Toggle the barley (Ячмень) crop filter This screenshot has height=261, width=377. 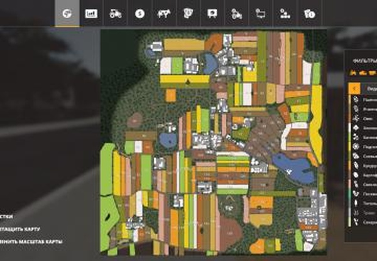(x=364, y=109)
